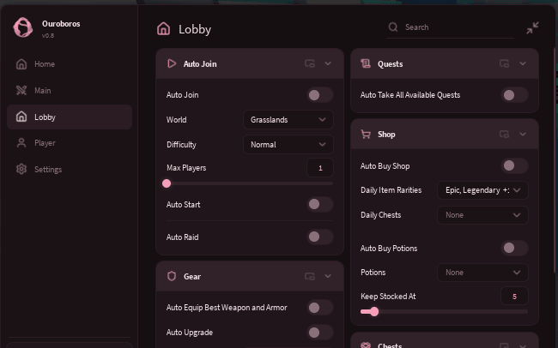Enable the Auto Join toggle
Viewport: 558px width, 348px height.
[x=320, y=95]
